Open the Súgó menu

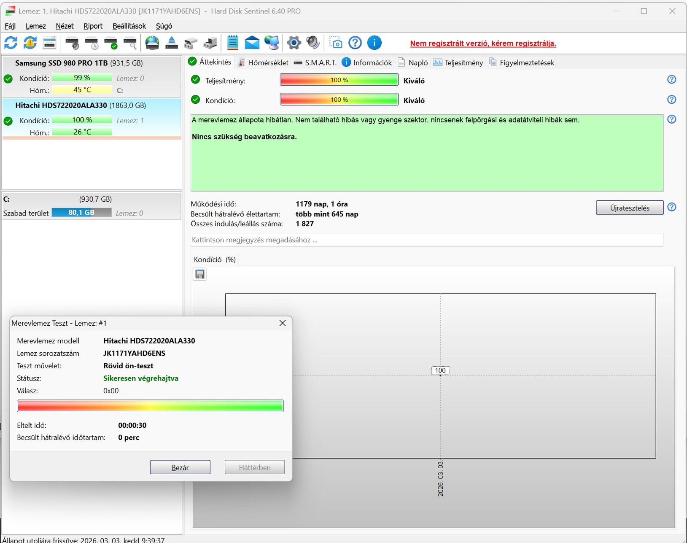pos(164,26)
